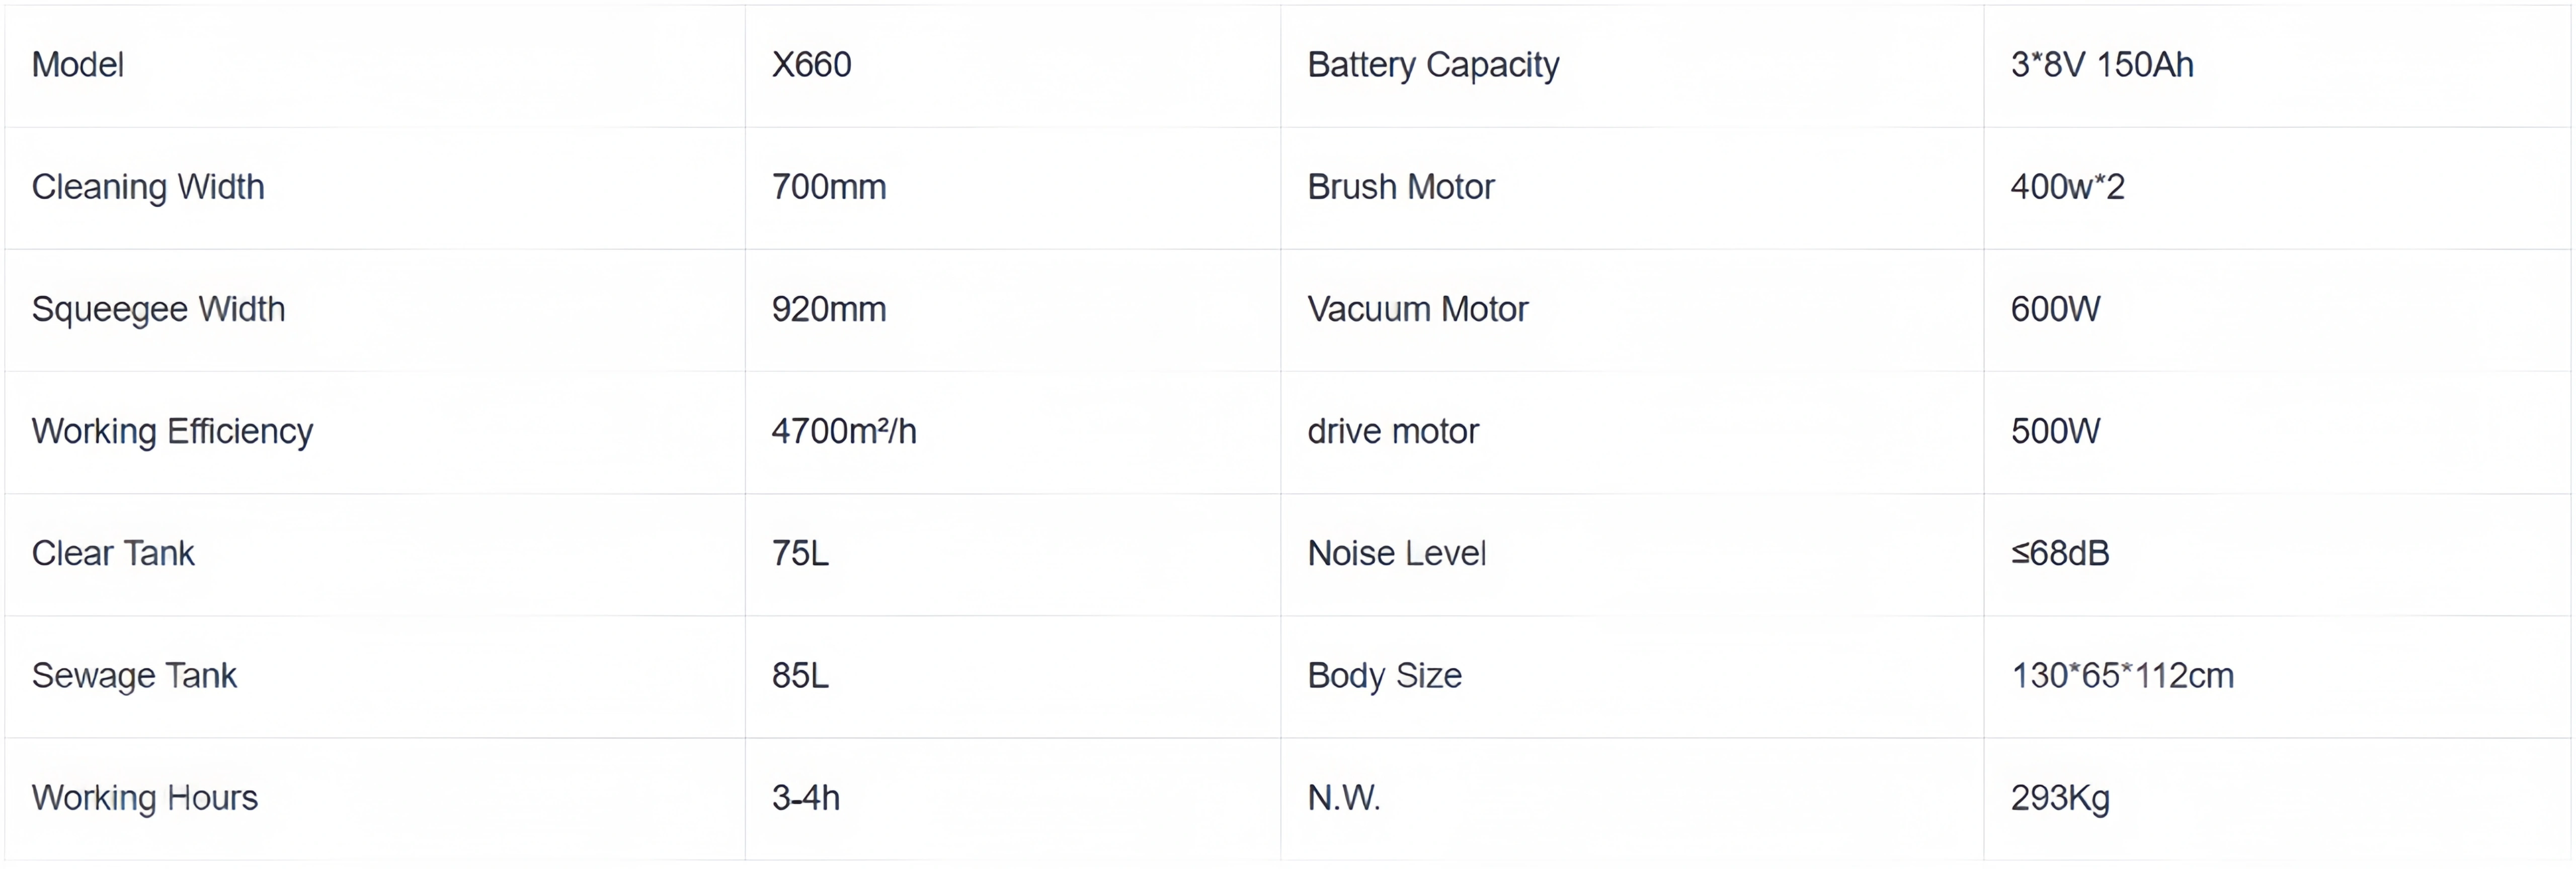Image resolution: width=2576 pixels, height=869 pixels.
Task: Click the Squeegee Width label
Action: [158, 310]
